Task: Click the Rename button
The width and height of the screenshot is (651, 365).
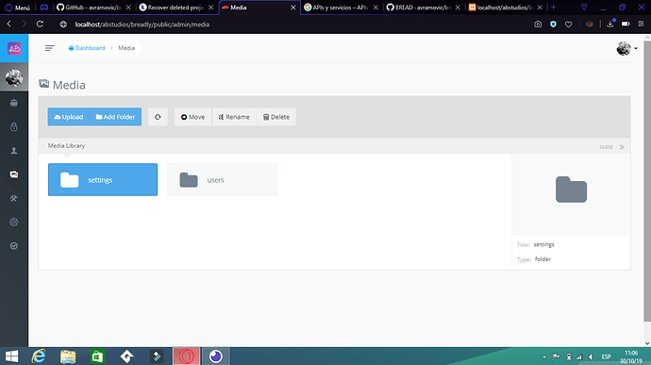Action: tap(234, 117)
